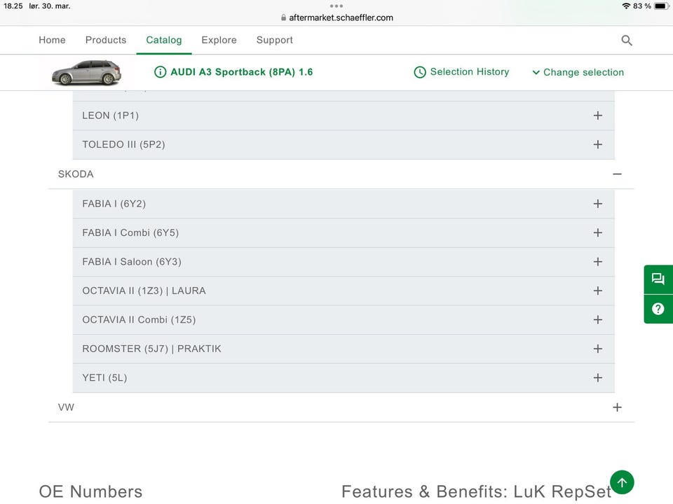Click the Audi A3 car thumbnail
This screenshot has width=673, height=504.
[86, 72]
